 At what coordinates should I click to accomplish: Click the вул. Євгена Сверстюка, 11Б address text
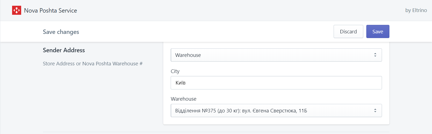[275, 111]
